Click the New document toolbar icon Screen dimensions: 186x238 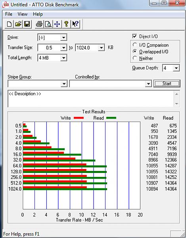tap(9, 24)
